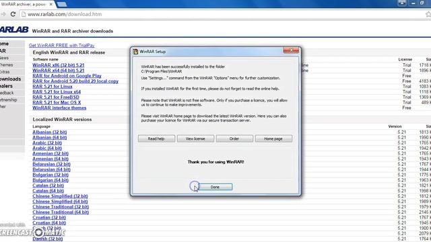Download Chinese Traditional (64 bit) version
The image size is (431, 242).
61,212
